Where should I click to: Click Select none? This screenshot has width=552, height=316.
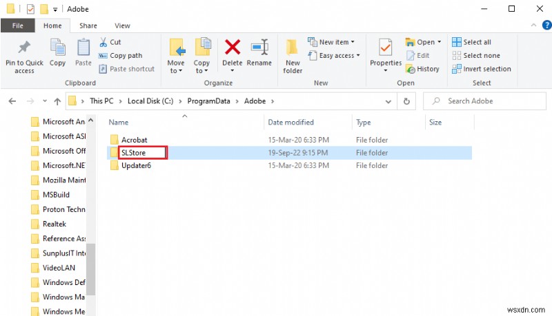tap(476, 56)
